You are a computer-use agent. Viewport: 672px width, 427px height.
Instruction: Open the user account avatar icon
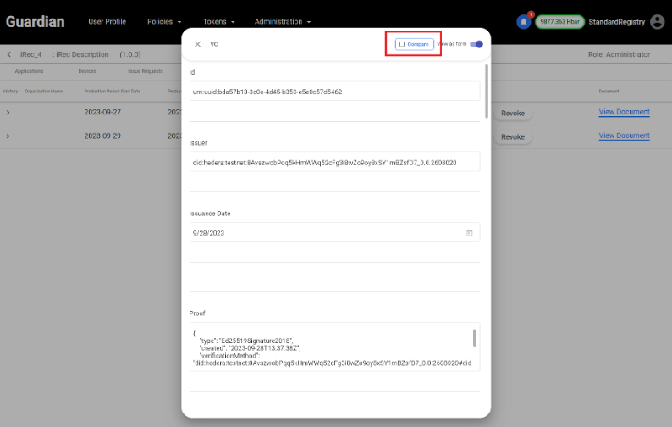click(x=657, y=22)
